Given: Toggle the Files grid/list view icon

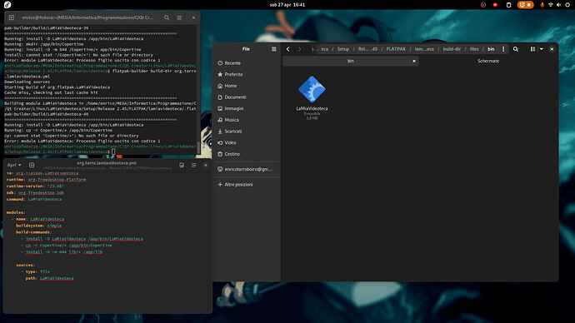Looking at the screenshot, I should click(532, 49).
